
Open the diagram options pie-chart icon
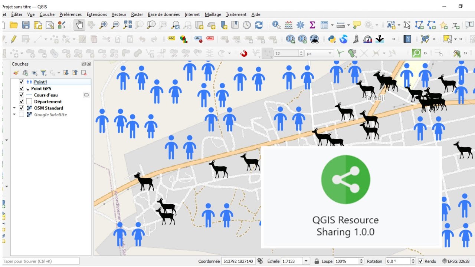183,39
